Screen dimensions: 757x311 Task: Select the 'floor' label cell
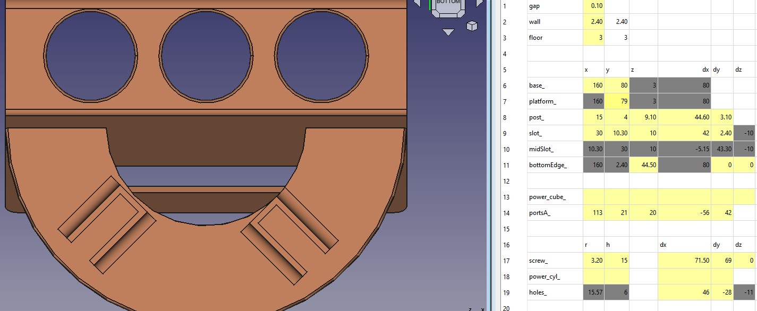point(555,38)
